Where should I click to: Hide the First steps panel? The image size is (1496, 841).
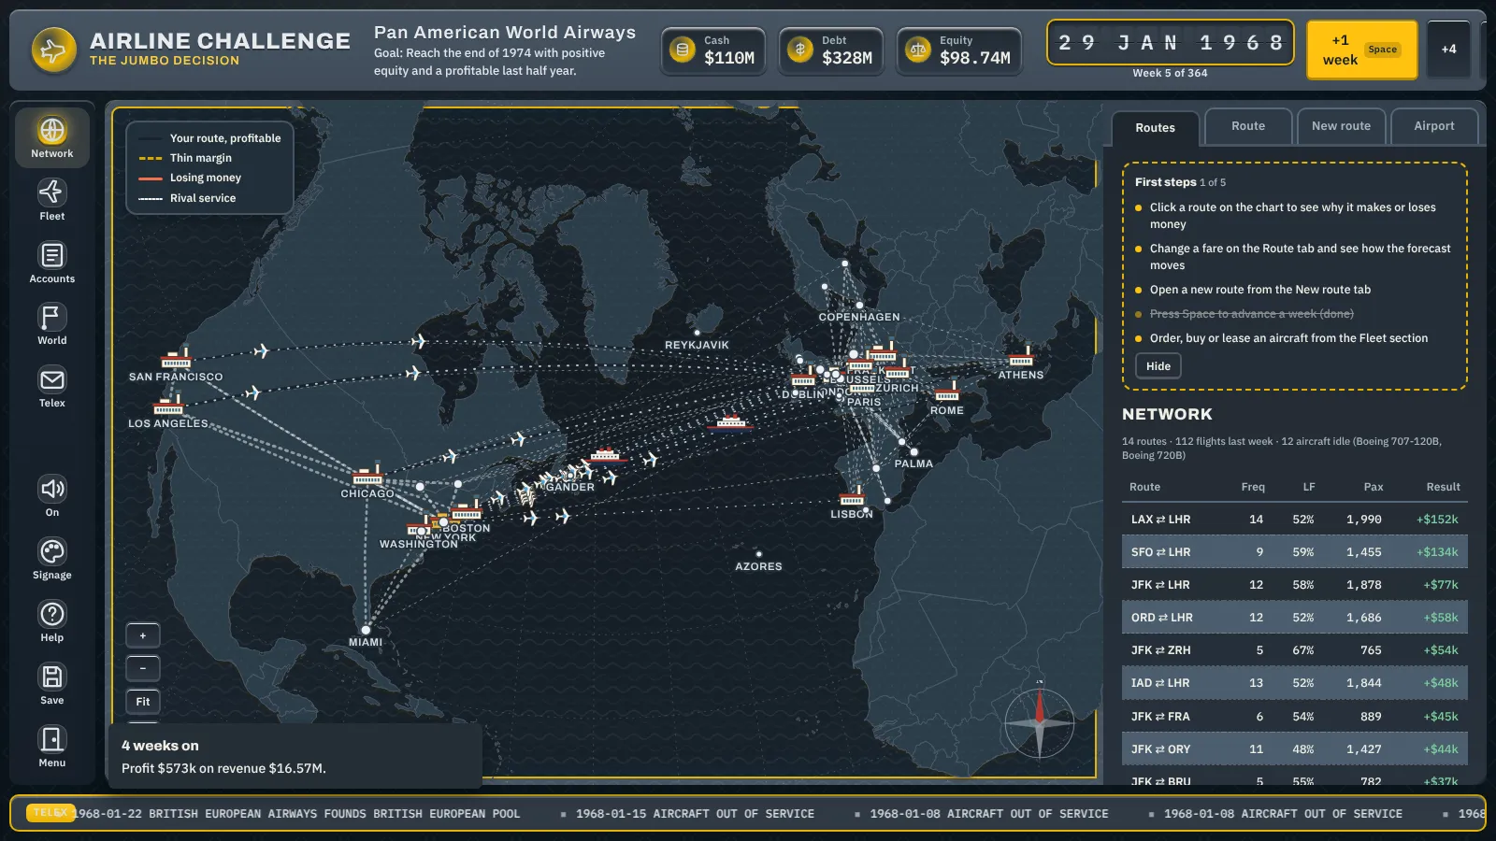coord(1158,366)
